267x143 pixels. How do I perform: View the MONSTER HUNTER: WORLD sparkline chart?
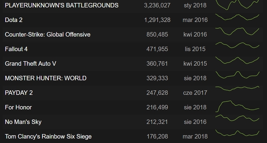(237, 75)
